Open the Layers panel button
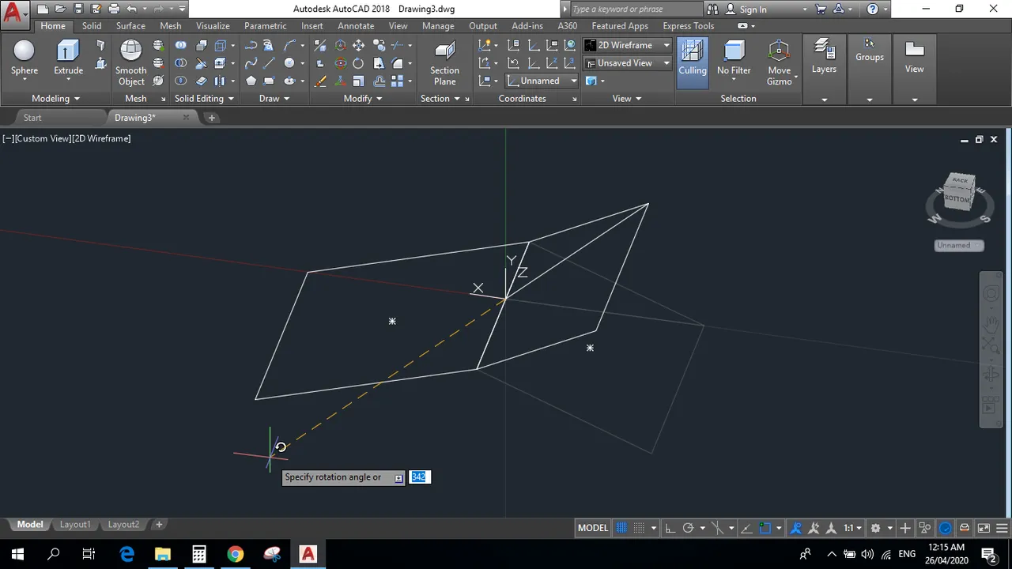This screenshot has width=1012, height=569. tap(824, 58)
